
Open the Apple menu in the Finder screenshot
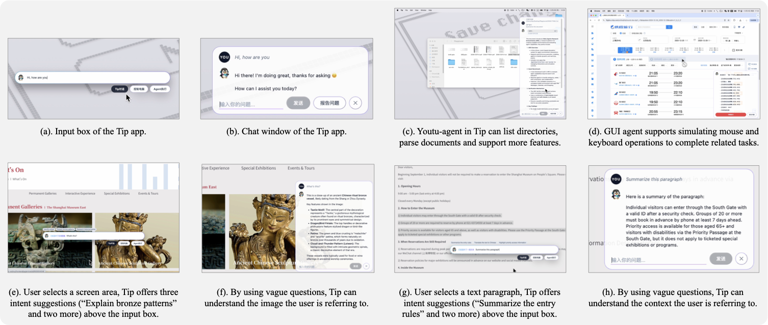(x=397, y=10)
